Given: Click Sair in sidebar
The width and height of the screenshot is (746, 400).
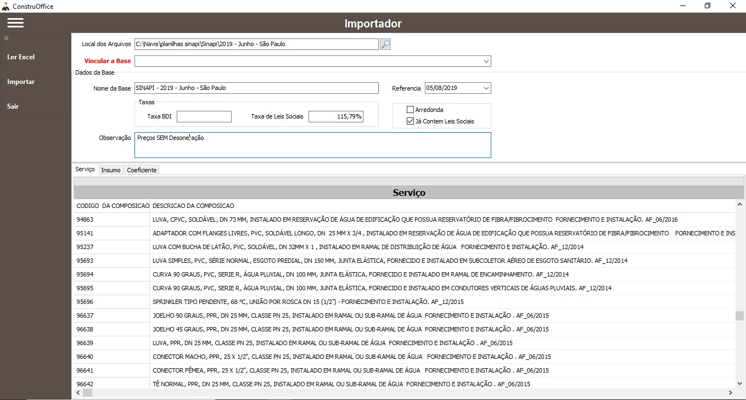Looking at the screenshot, I should point(13,106).
